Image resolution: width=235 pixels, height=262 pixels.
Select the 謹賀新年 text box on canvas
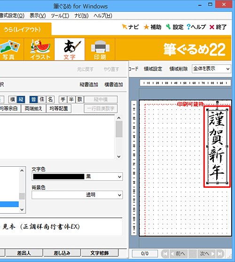pyautogui.click(x=217, y=146)
